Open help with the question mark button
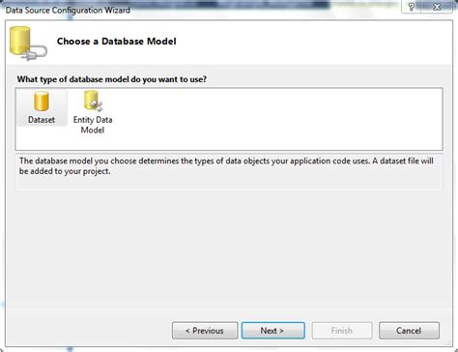 pos(412,7)
